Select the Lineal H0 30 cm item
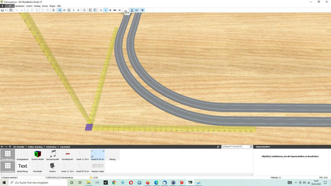 (98, 155)
